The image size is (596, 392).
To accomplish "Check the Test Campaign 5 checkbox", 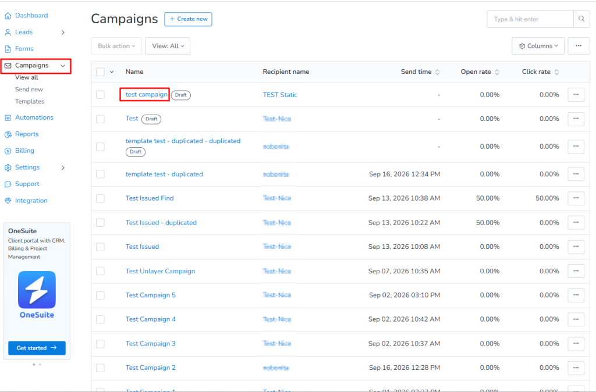I will coord(100,295).
